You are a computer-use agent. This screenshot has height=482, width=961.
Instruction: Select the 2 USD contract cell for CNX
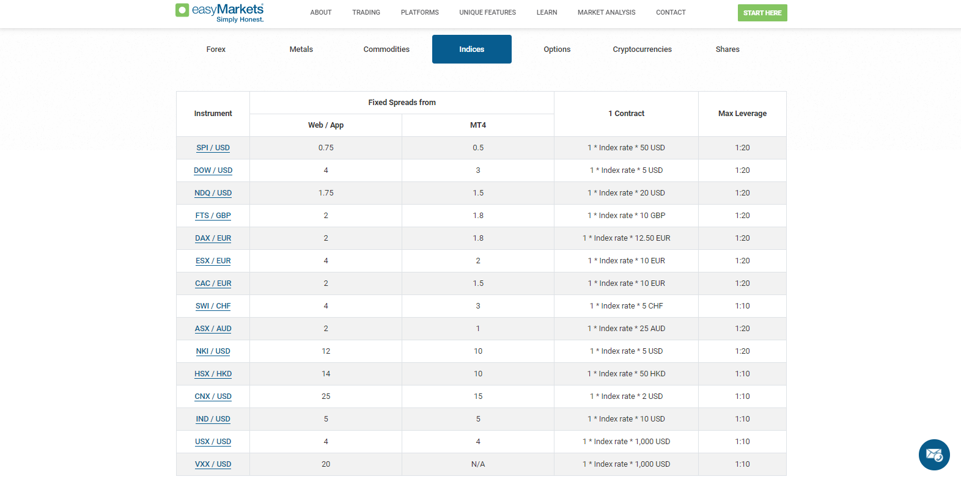pyautogui.click(x=626, y=396)
